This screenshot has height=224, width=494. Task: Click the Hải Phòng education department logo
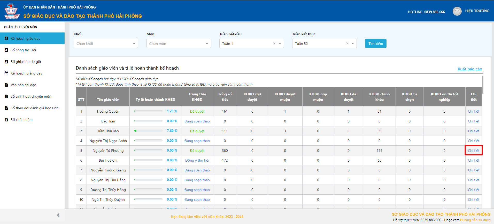[12, 11]
